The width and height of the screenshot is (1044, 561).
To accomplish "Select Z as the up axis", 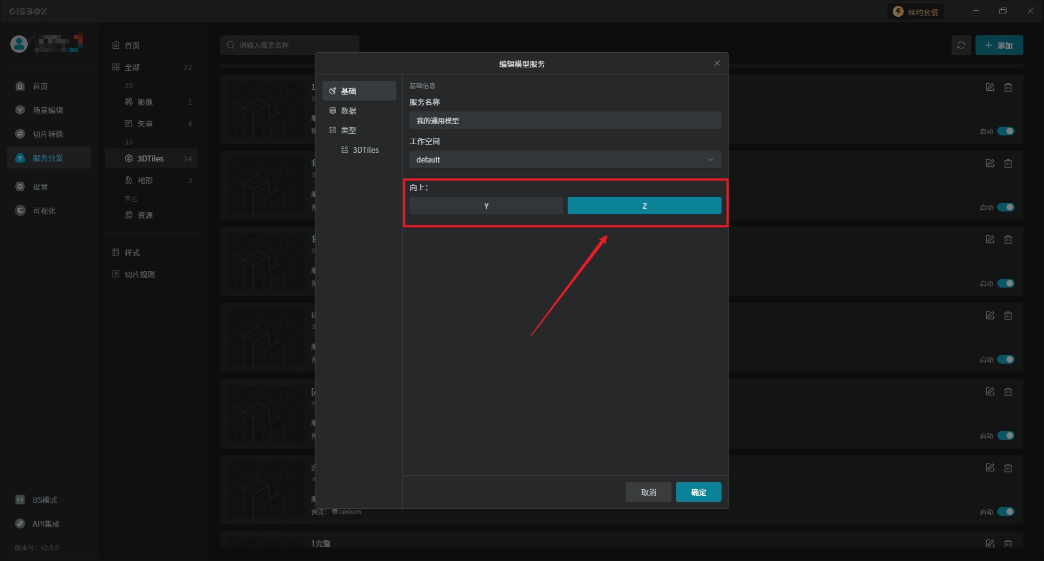I will (x=644, y=206).
